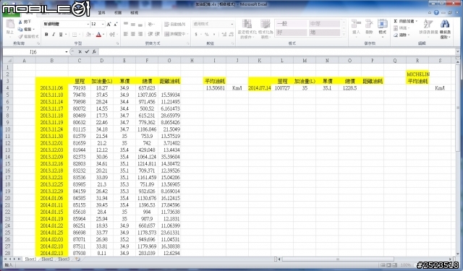Click the Borders icon
Image resolution: width=463 pixels, height=271 pixels.
click(75, 35)
